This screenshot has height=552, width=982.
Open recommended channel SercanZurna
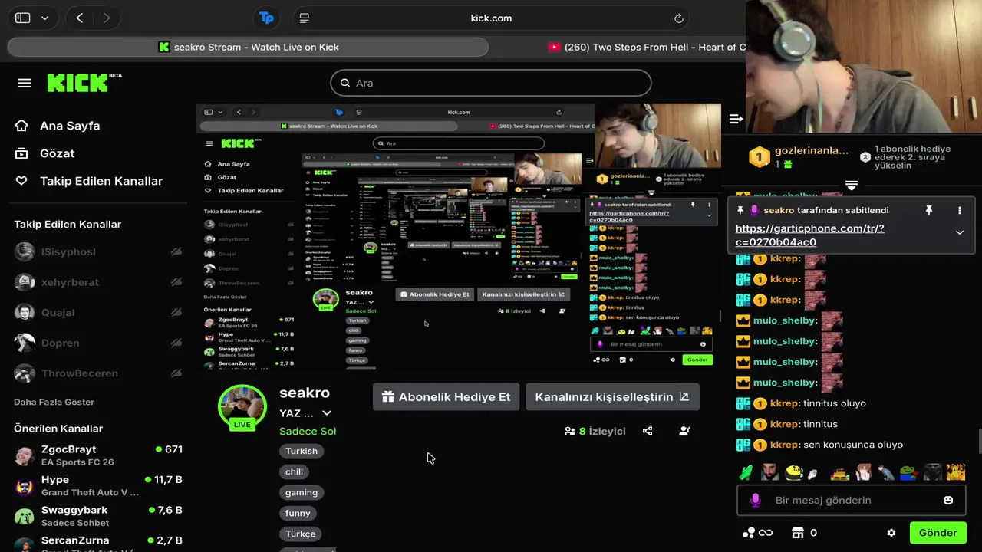click(x=98, y=543)
